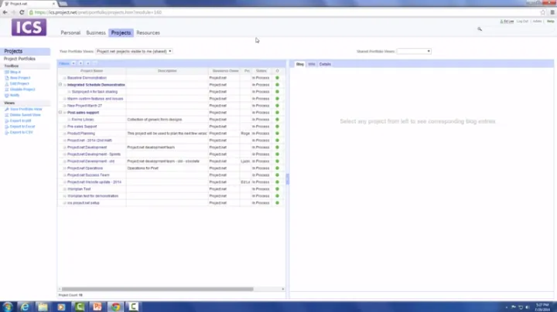Launch PowerPoint from the taskbar
Viewport: 557px width, 312px height.
pos(97,306)
